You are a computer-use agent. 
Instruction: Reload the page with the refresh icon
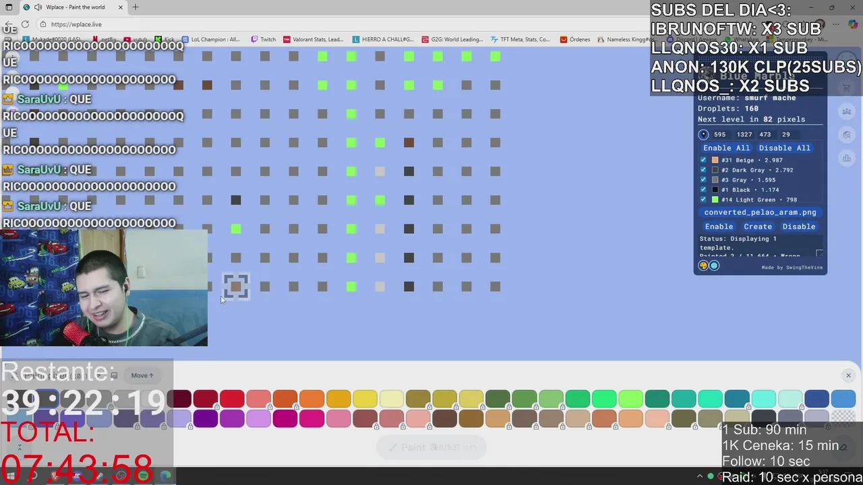(25, 24)
